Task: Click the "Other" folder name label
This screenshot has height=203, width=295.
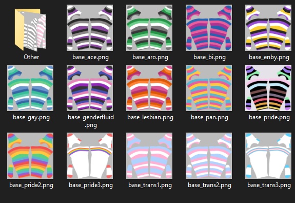Action: (31, 57)
